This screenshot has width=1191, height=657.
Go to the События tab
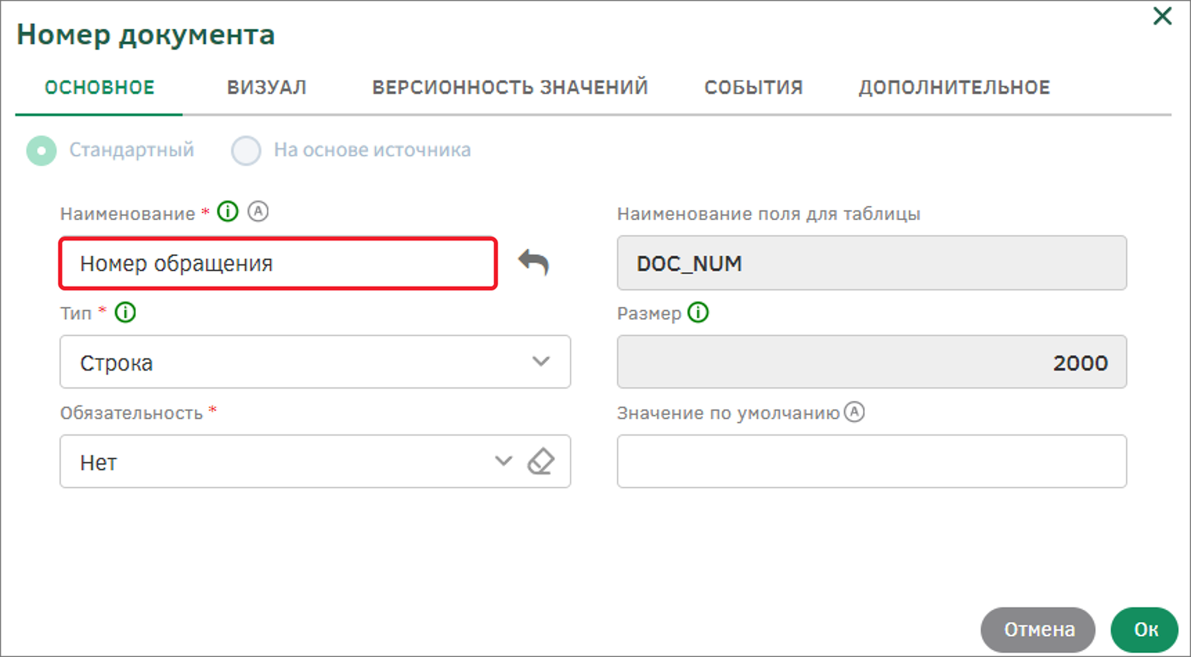(x=753, y=87)
